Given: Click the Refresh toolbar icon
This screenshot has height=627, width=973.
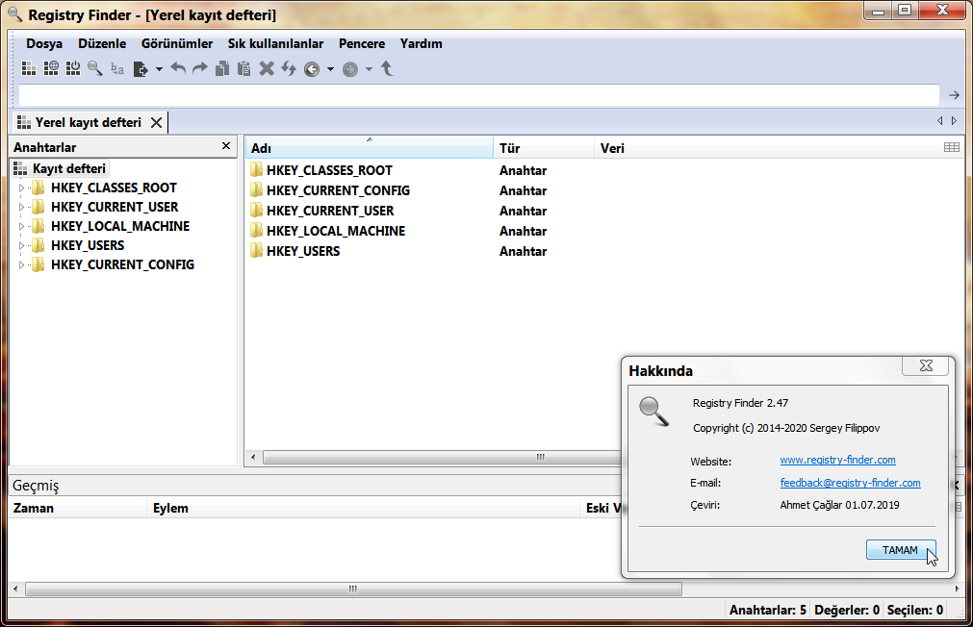Looking at the screenshot, I should tap(289, 69).
